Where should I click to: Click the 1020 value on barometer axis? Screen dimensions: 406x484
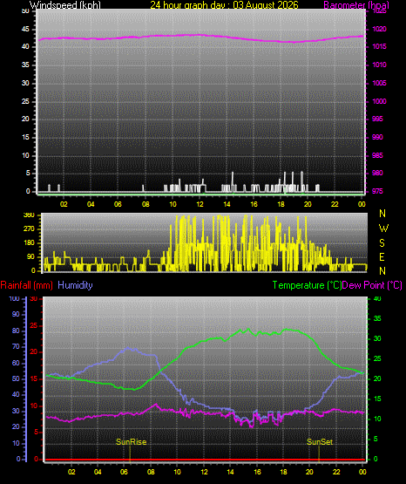pos(379,30)
